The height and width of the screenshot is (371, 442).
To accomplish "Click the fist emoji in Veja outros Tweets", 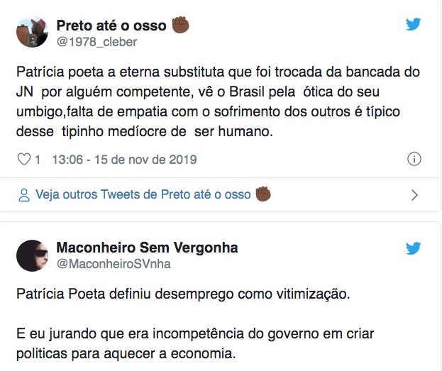I will coord(264,194).
